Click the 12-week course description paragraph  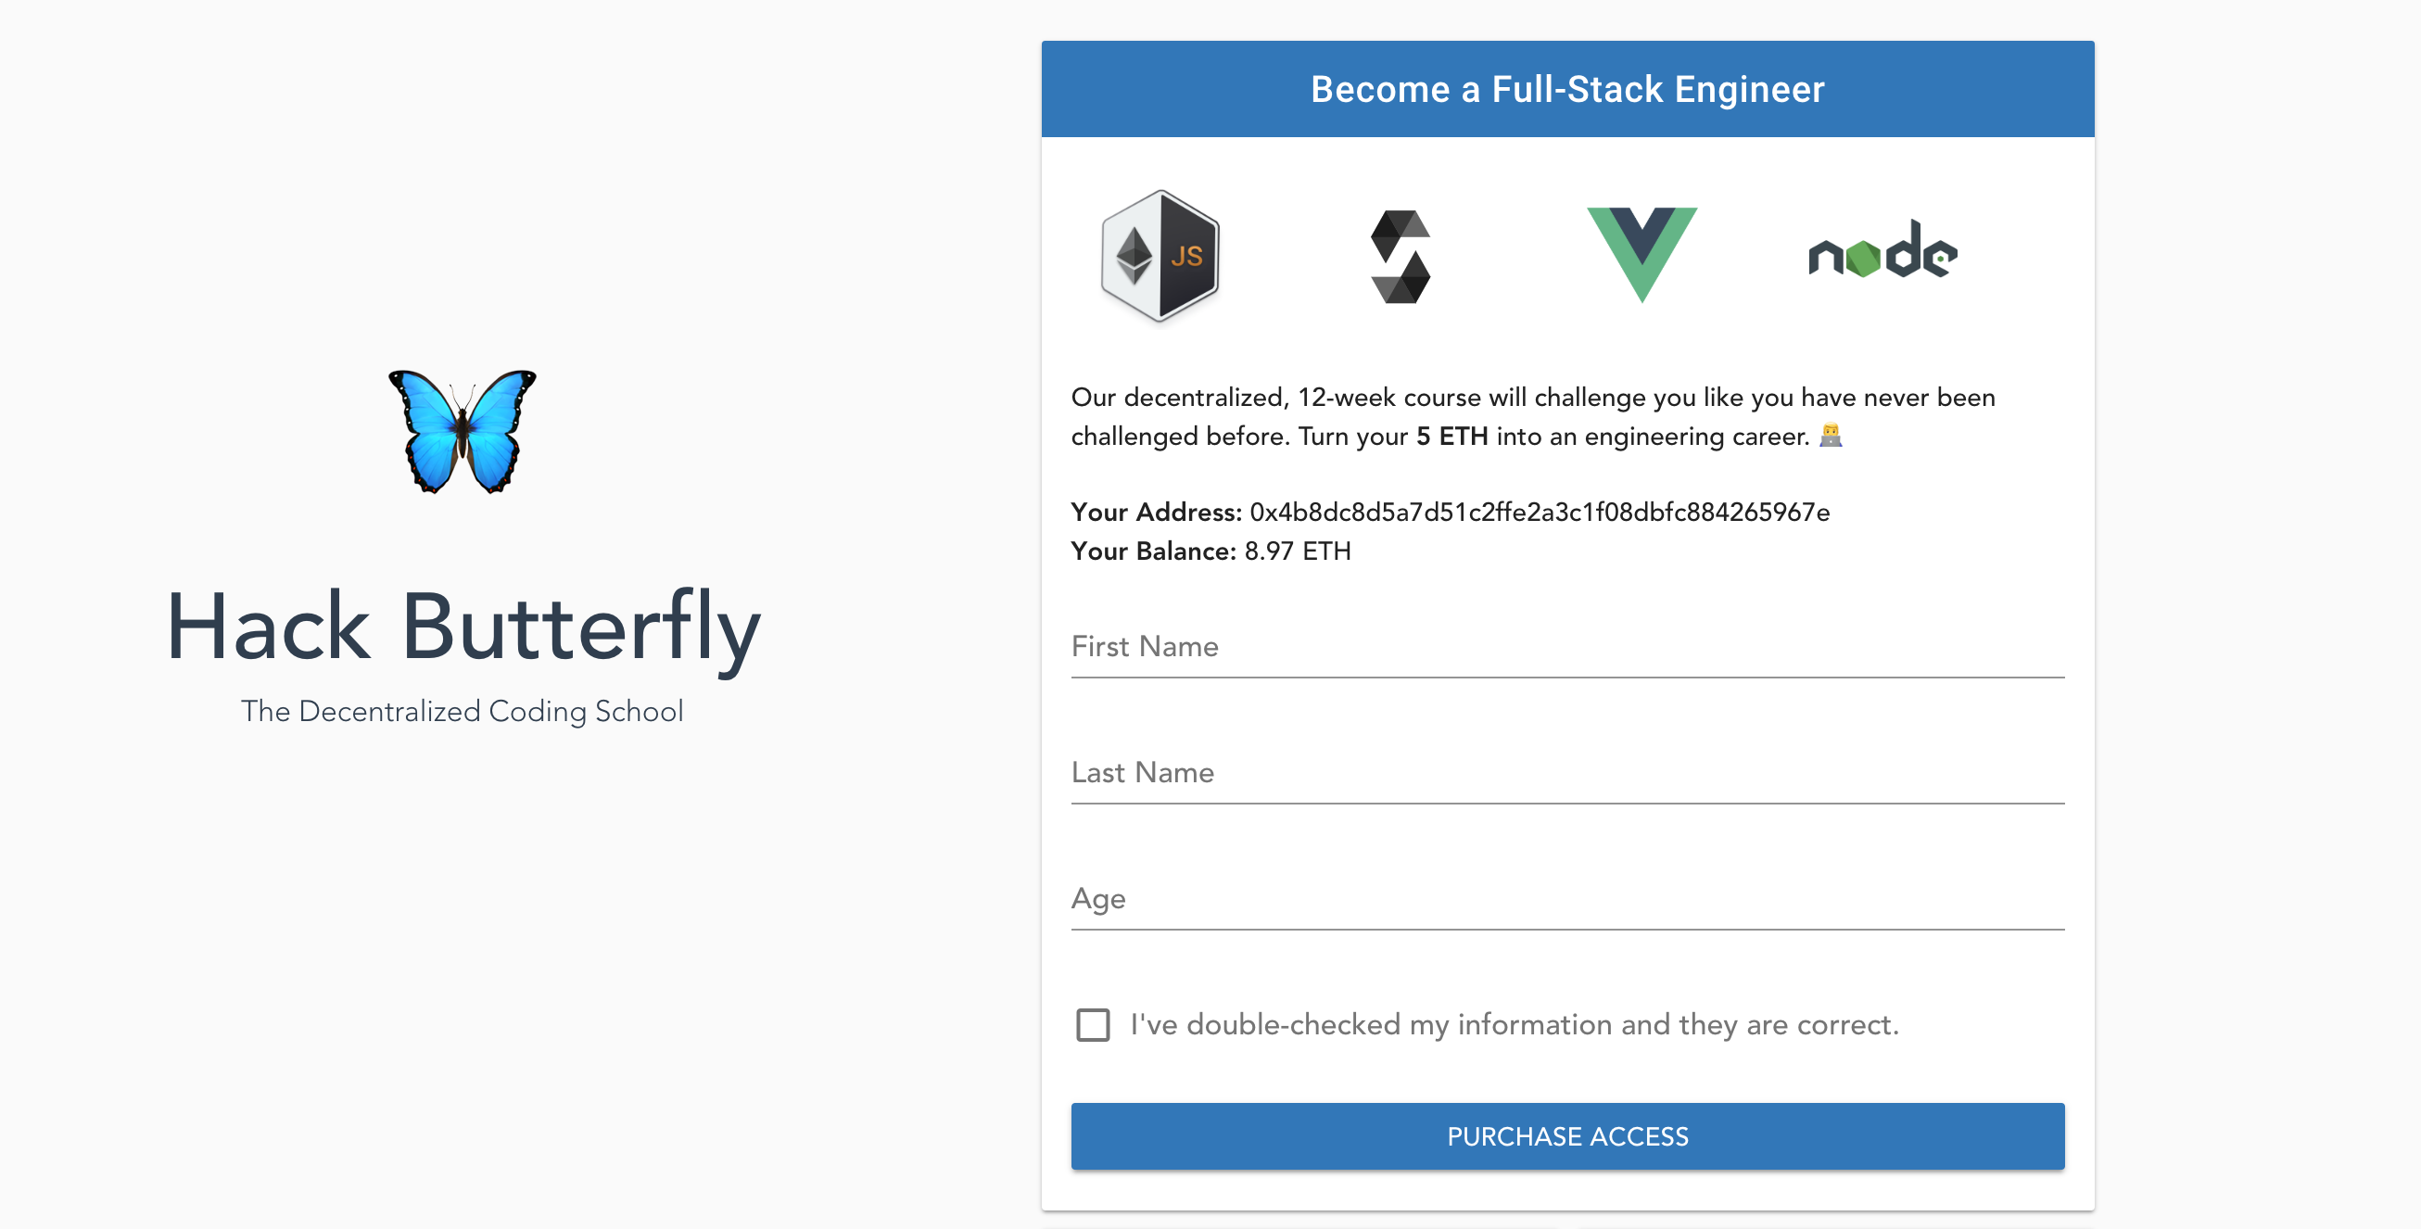[x=1534, y=416]
